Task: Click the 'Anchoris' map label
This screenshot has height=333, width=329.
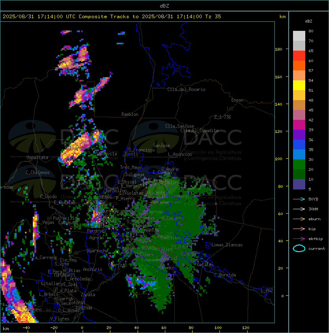Action: pos(93,269)
